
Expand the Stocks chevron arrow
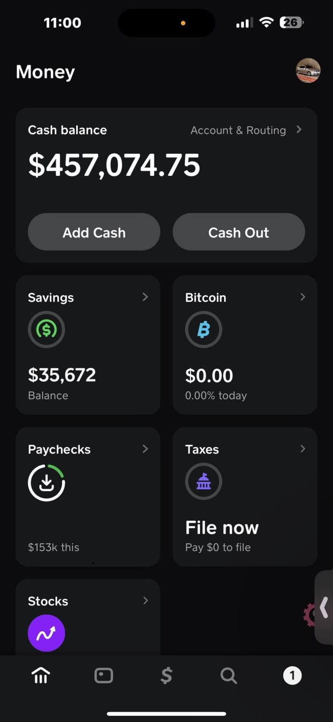click(145, 601)
